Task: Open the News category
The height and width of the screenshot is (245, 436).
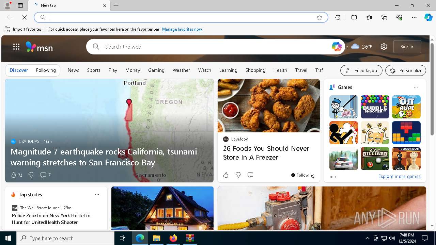Action: 73,70
